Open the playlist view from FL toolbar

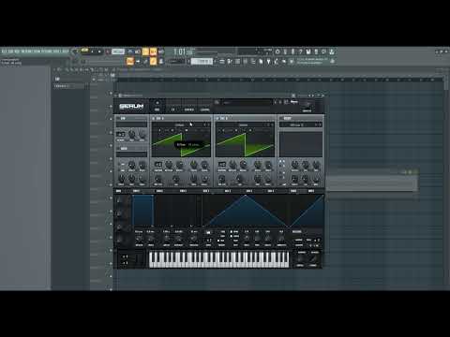click(222, 62)
